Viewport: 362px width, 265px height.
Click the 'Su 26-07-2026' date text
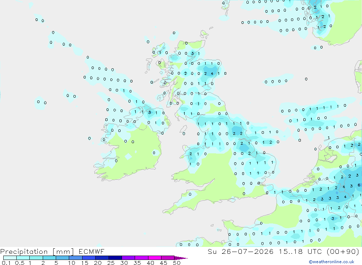pyautogui.click(x=240, y=251)
